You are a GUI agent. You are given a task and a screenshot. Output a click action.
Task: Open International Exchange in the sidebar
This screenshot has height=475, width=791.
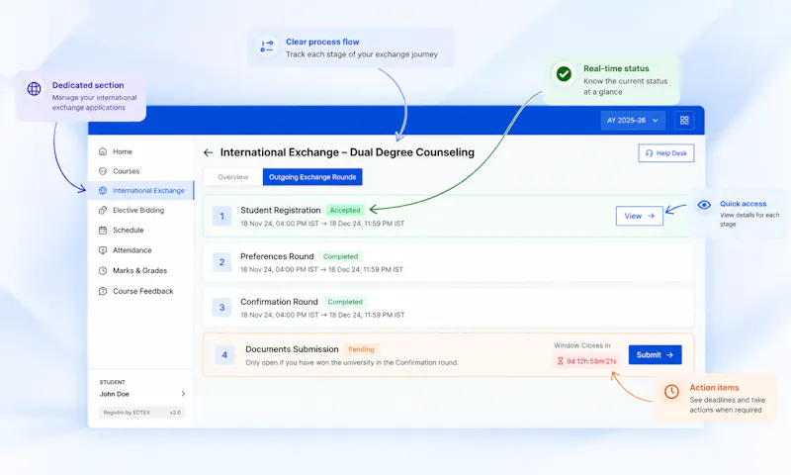coord(141,190)
